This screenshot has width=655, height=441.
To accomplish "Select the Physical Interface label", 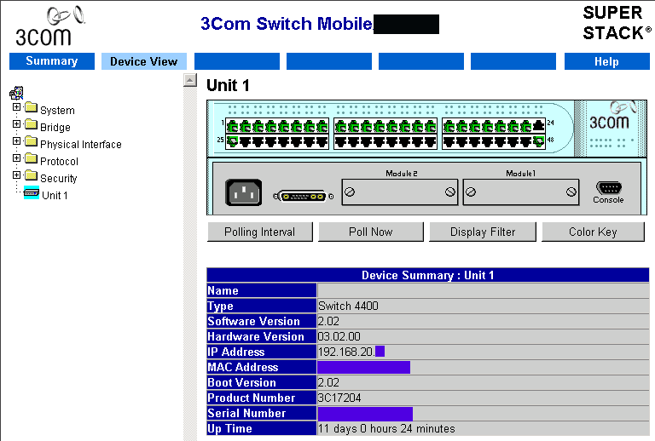I will coord(81,144).
